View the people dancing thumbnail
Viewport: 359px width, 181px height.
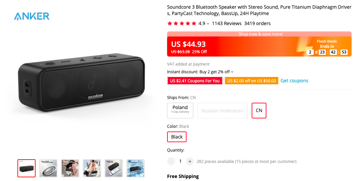click(92, 168)
